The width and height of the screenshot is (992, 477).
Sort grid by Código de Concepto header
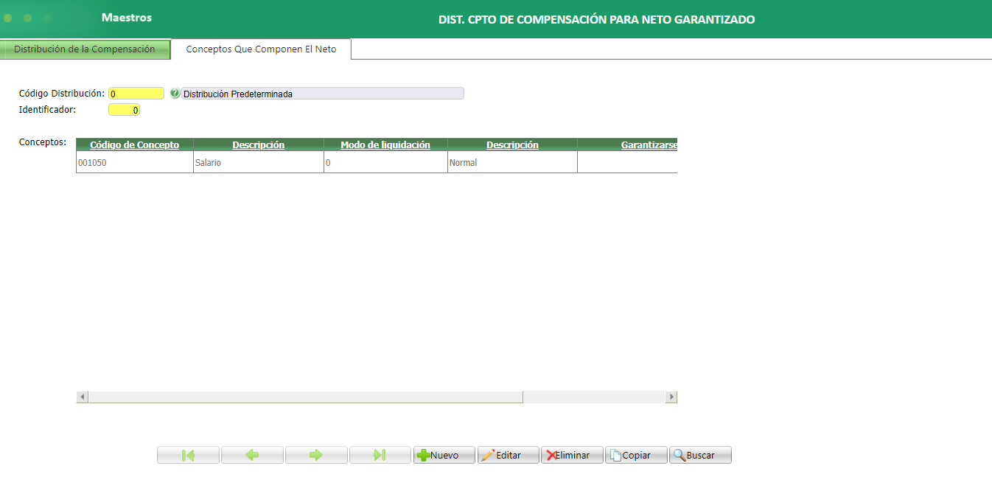133,144
